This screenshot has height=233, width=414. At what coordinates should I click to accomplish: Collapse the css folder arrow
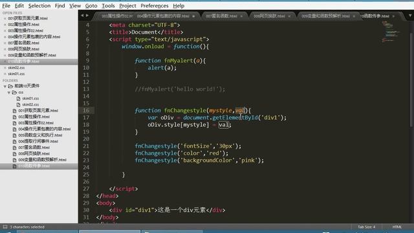[9, 93]
